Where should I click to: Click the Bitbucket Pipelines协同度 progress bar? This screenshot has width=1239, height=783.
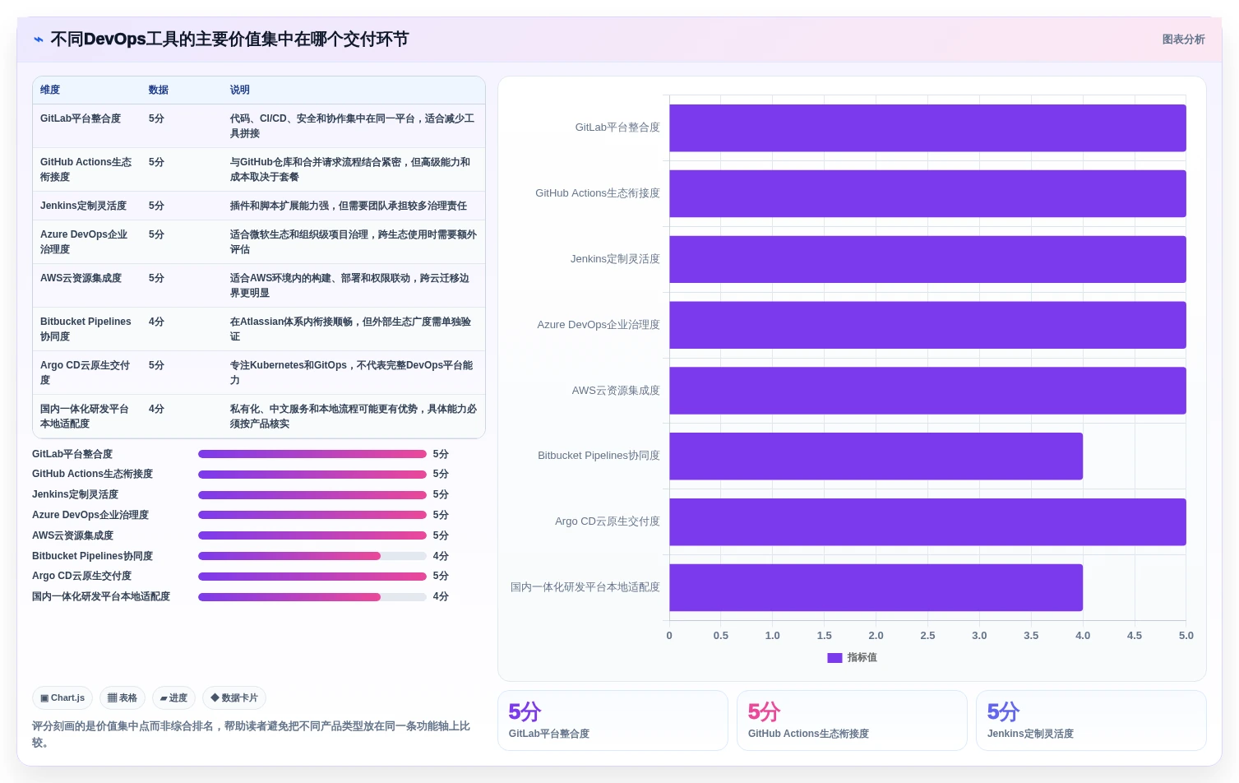(x=312, y=556)
